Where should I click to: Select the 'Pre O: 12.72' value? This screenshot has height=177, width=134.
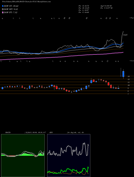point(84,6)
